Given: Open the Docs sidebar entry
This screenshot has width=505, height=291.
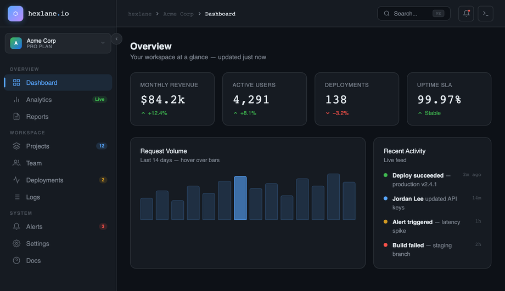Looking at the screenshot, I should (58, 260).
